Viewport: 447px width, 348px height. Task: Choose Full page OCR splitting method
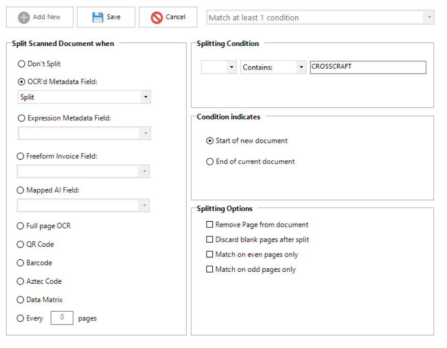point(21,226)
